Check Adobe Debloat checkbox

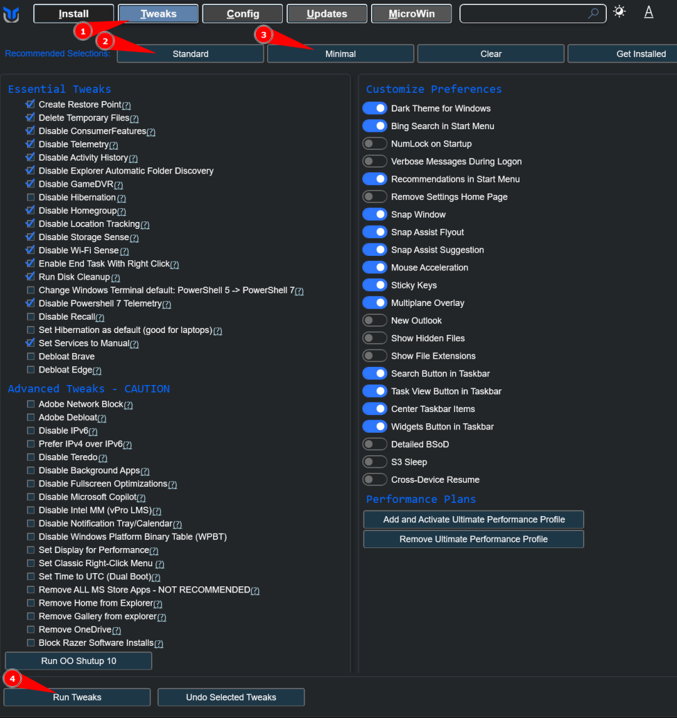pos(31,418)
